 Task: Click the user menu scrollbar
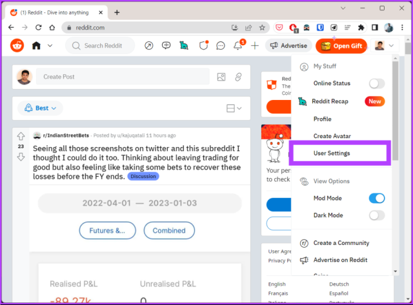(x=395, y=110)
